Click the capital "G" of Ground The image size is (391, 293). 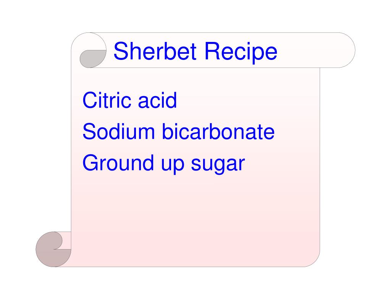coord(90,163)
